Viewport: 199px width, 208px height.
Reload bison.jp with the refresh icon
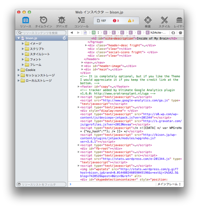pos(64,38)
